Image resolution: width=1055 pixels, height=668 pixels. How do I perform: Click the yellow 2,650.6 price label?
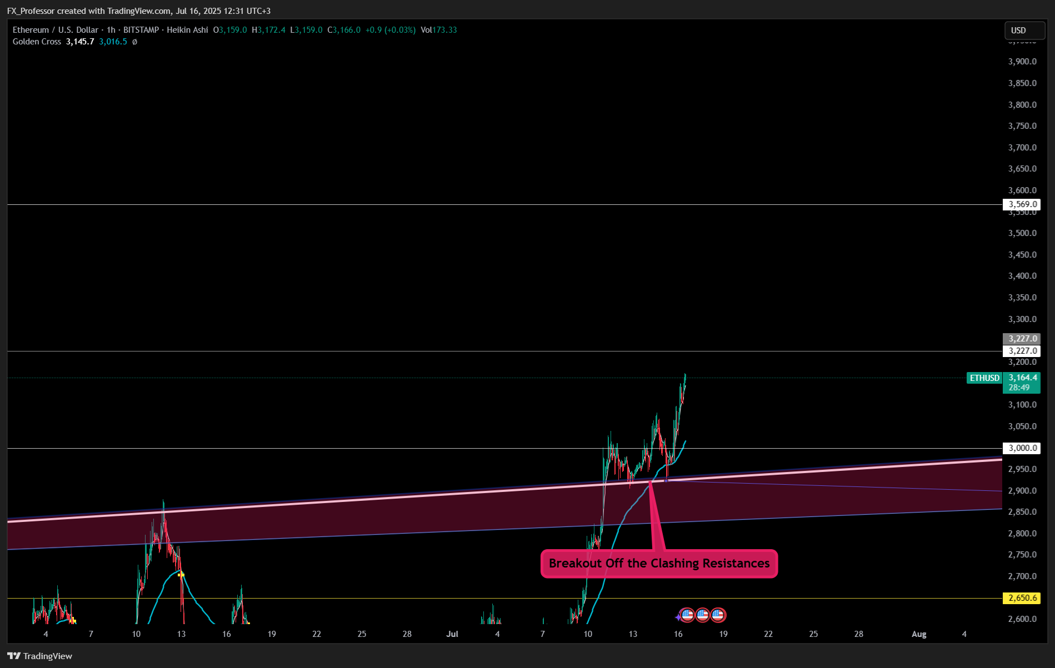point(1022,598)
